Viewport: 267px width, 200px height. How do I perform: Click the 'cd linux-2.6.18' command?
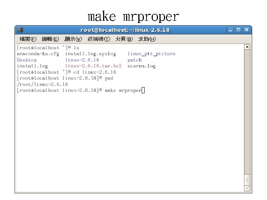(x=95, y=72)
